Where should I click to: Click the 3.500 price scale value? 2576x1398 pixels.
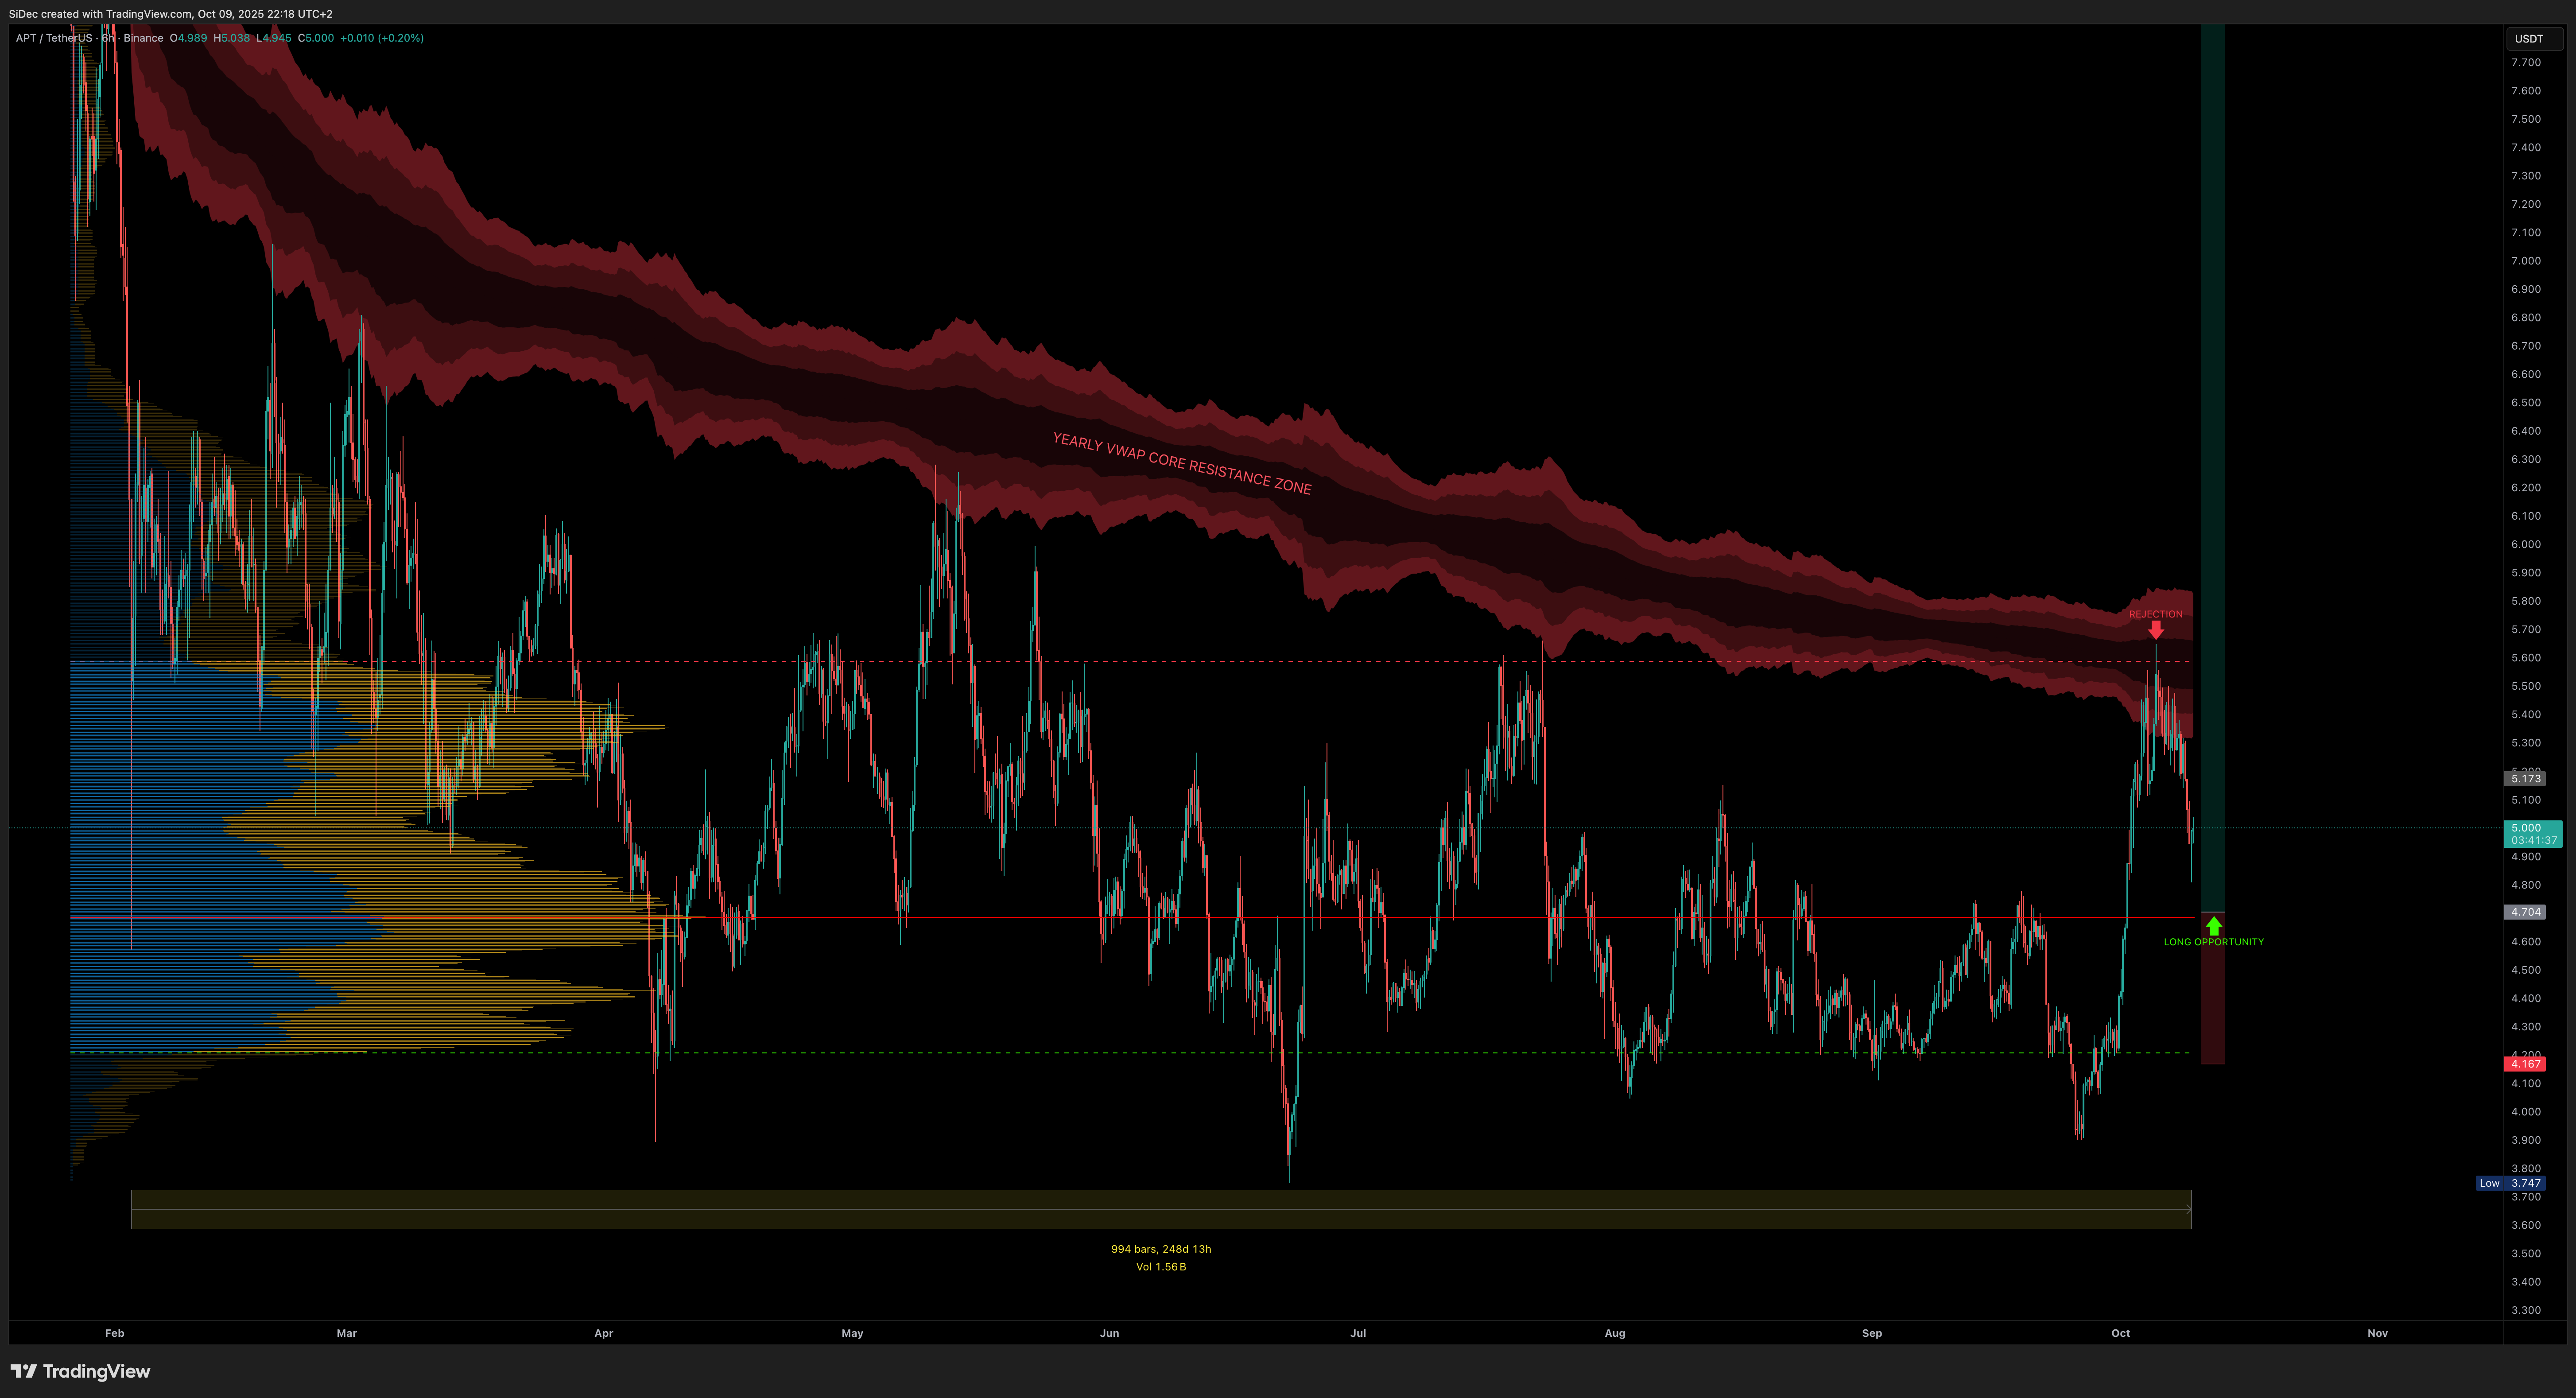2525,1254
